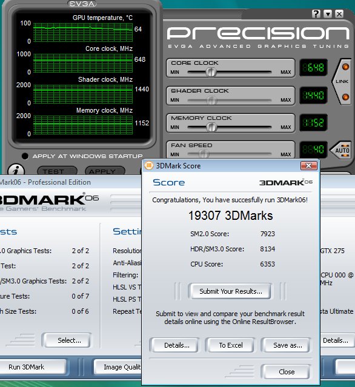355x387 pixels.
Task: Click the Shader clock MHz graph
Action: pyautogui.click(x=83, y=94)
